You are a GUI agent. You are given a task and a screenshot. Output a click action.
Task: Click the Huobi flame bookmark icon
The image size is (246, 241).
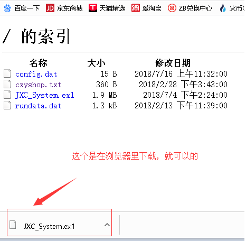coord(223,8)
